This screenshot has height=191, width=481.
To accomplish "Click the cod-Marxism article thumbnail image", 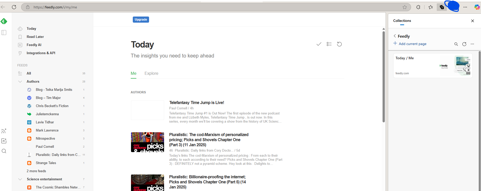I will click(x=148, y=142).
